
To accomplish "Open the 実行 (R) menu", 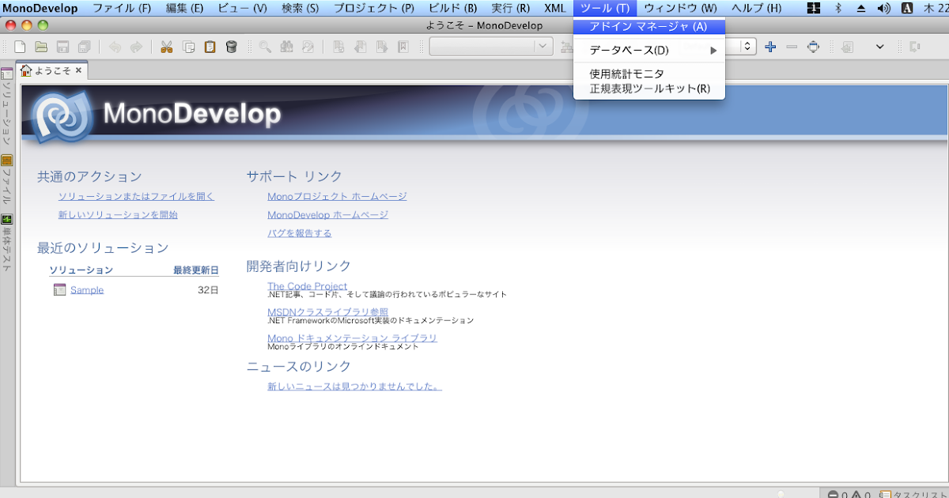I will coord(511,8).
